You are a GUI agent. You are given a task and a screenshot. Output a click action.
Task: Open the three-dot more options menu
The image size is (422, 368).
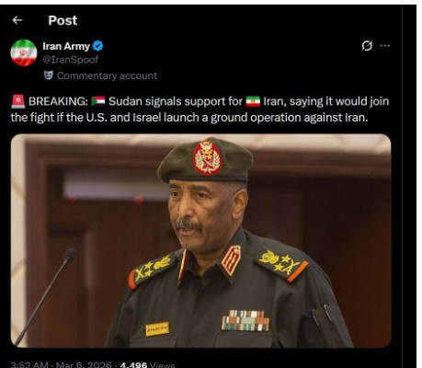(x=385, y=46)
